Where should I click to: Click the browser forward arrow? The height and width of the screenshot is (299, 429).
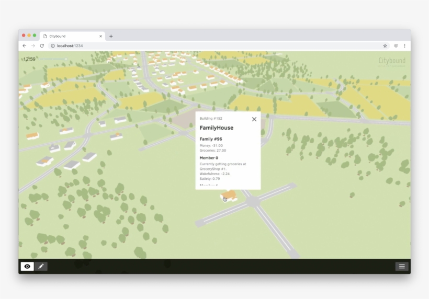tap(33, 46)
